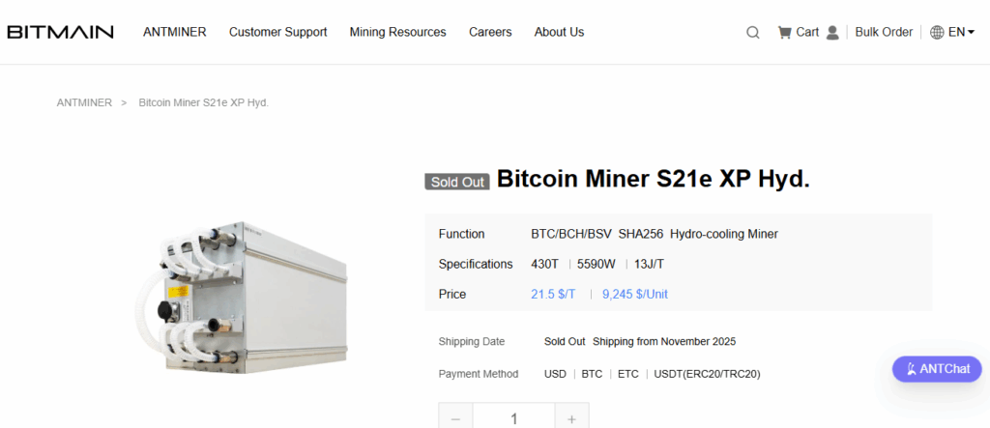The image size is (990, 428).
Task: Click the globe language icon
Action: click(937, 32)
